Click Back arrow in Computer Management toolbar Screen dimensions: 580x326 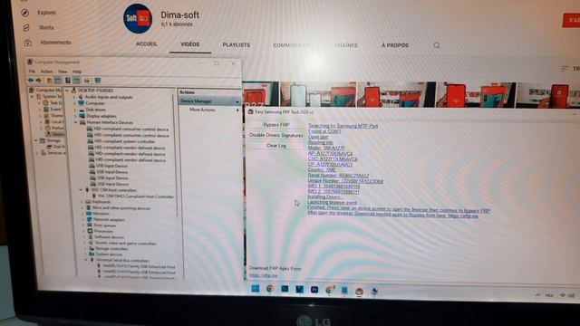31,81
